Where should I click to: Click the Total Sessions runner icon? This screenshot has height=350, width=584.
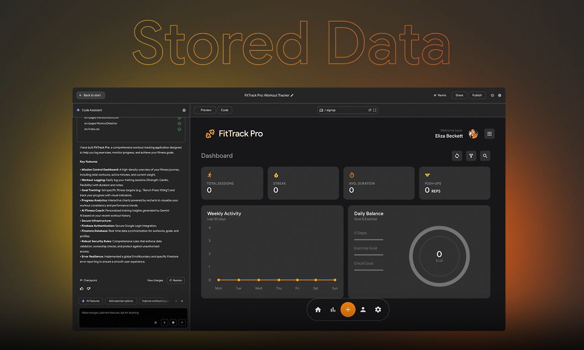pyautogui.click(x=210, y=175)
